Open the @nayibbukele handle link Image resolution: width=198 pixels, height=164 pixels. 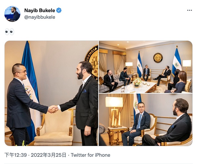coord(40,17)
